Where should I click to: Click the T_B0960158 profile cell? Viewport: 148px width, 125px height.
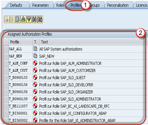coord(20,92)
